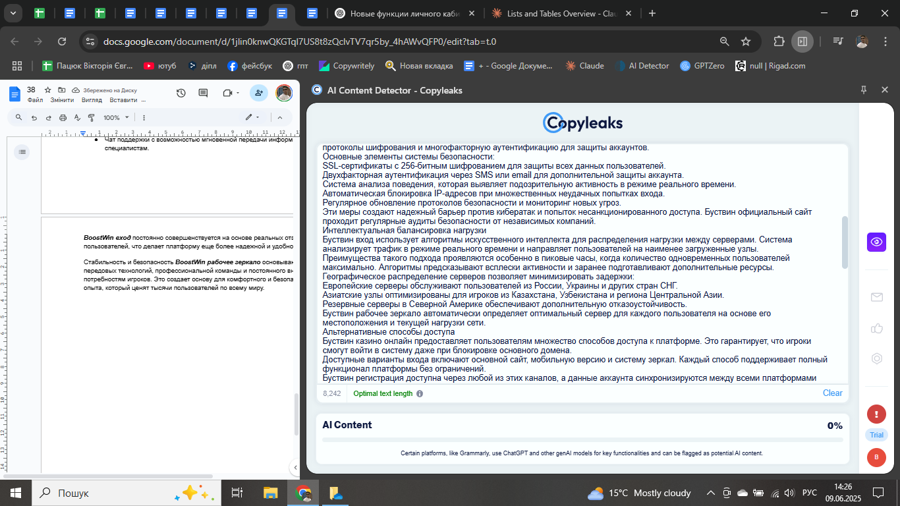Click the hexagon settings icon in Copyleaks

coord(876,358)
